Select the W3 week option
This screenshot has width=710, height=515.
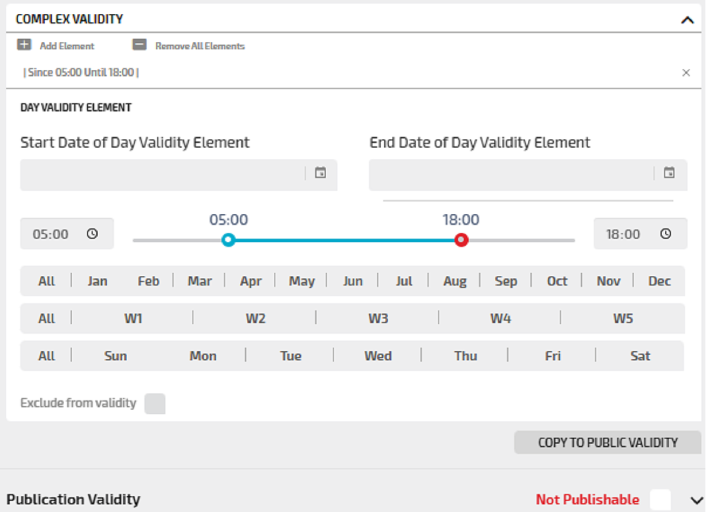[x=378, y=319]
